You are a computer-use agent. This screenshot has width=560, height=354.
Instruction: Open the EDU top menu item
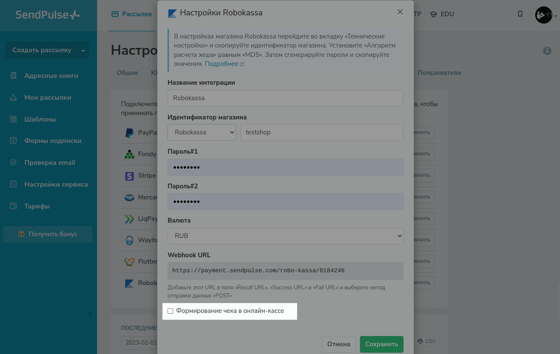(x=442, y=14)
